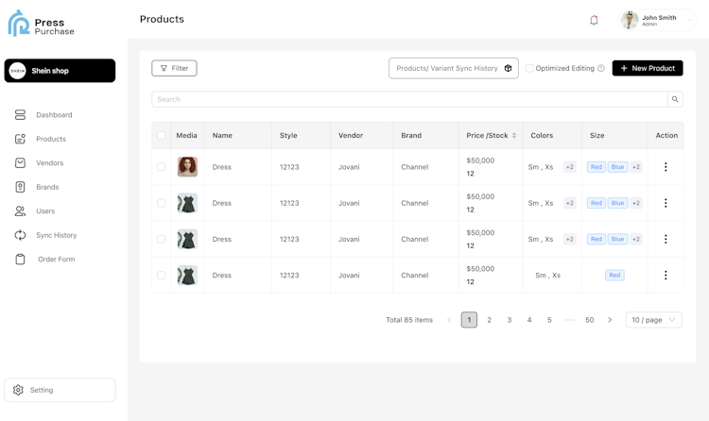Screen dimensions: 709x421
Task: Check the third Dress row checkbox
Action: pos(161,239)
